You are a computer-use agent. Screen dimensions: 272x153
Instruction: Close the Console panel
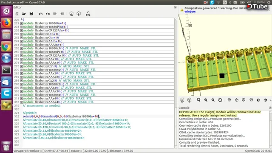(270, 108)
